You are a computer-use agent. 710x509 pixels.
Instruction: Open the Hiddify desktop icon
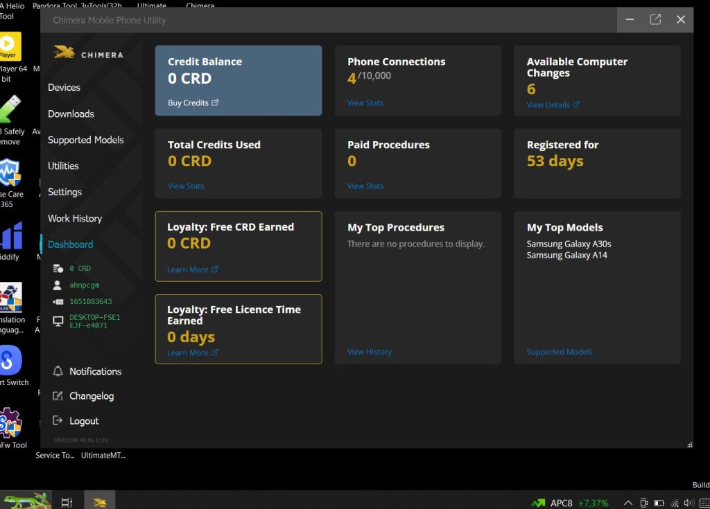click(x=11, y=241)
